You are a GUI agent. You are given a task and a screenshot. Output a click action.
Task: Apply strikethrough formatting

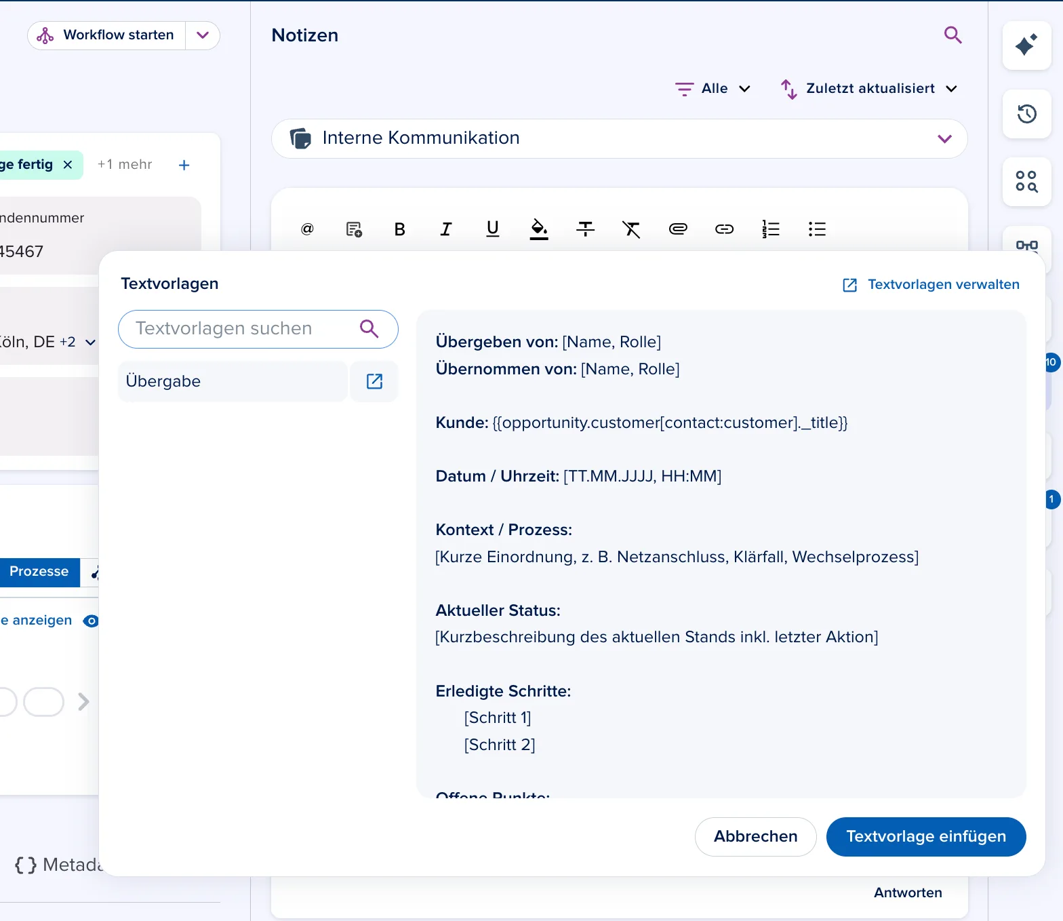click(x=586, y=229)
